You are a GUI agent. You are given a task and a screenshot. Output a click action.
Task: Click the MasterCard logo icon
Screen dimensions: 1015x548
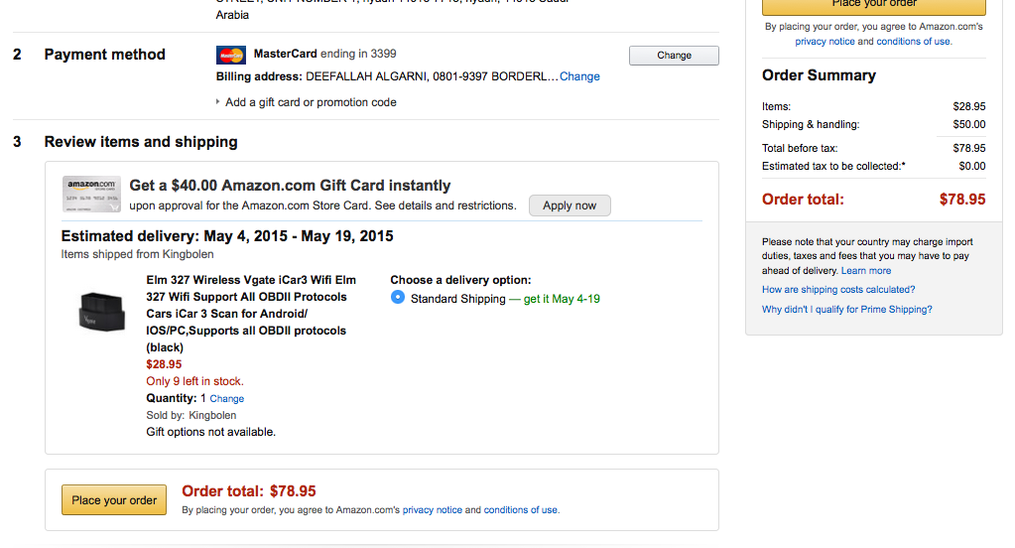click(230, 55)
